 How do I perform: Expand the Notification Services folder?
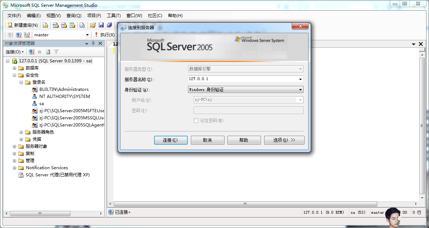(15, 168)
